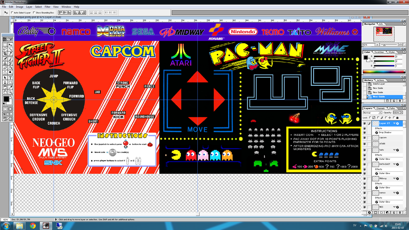Hide the Midway layer
Image resolution: width=409 pixels, height=230 pixels.
[365, 178]
